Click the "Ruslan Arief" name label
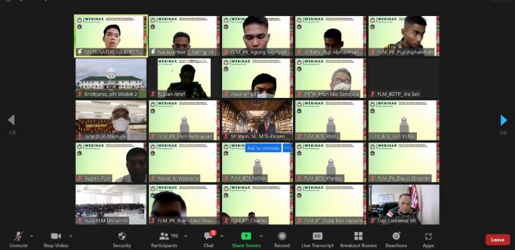 171,94
